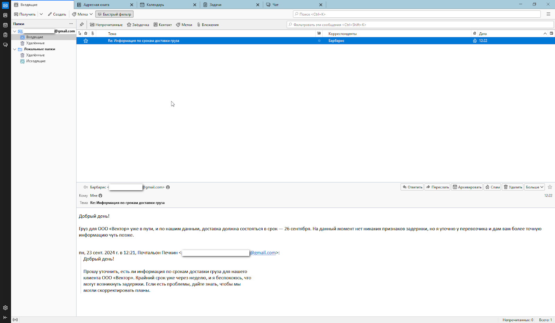Toggle pin to keep filters applied
Image resolution: width=555 pixels, height=323 pixels.
[x=82, y=25]
